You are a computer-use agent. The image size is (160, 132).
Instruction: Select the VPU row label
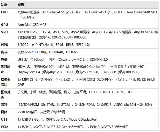pyautogui.click(x=4, y=32)
